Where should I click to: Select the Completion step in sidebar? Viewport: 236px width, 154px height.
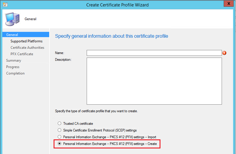point(15,73)
